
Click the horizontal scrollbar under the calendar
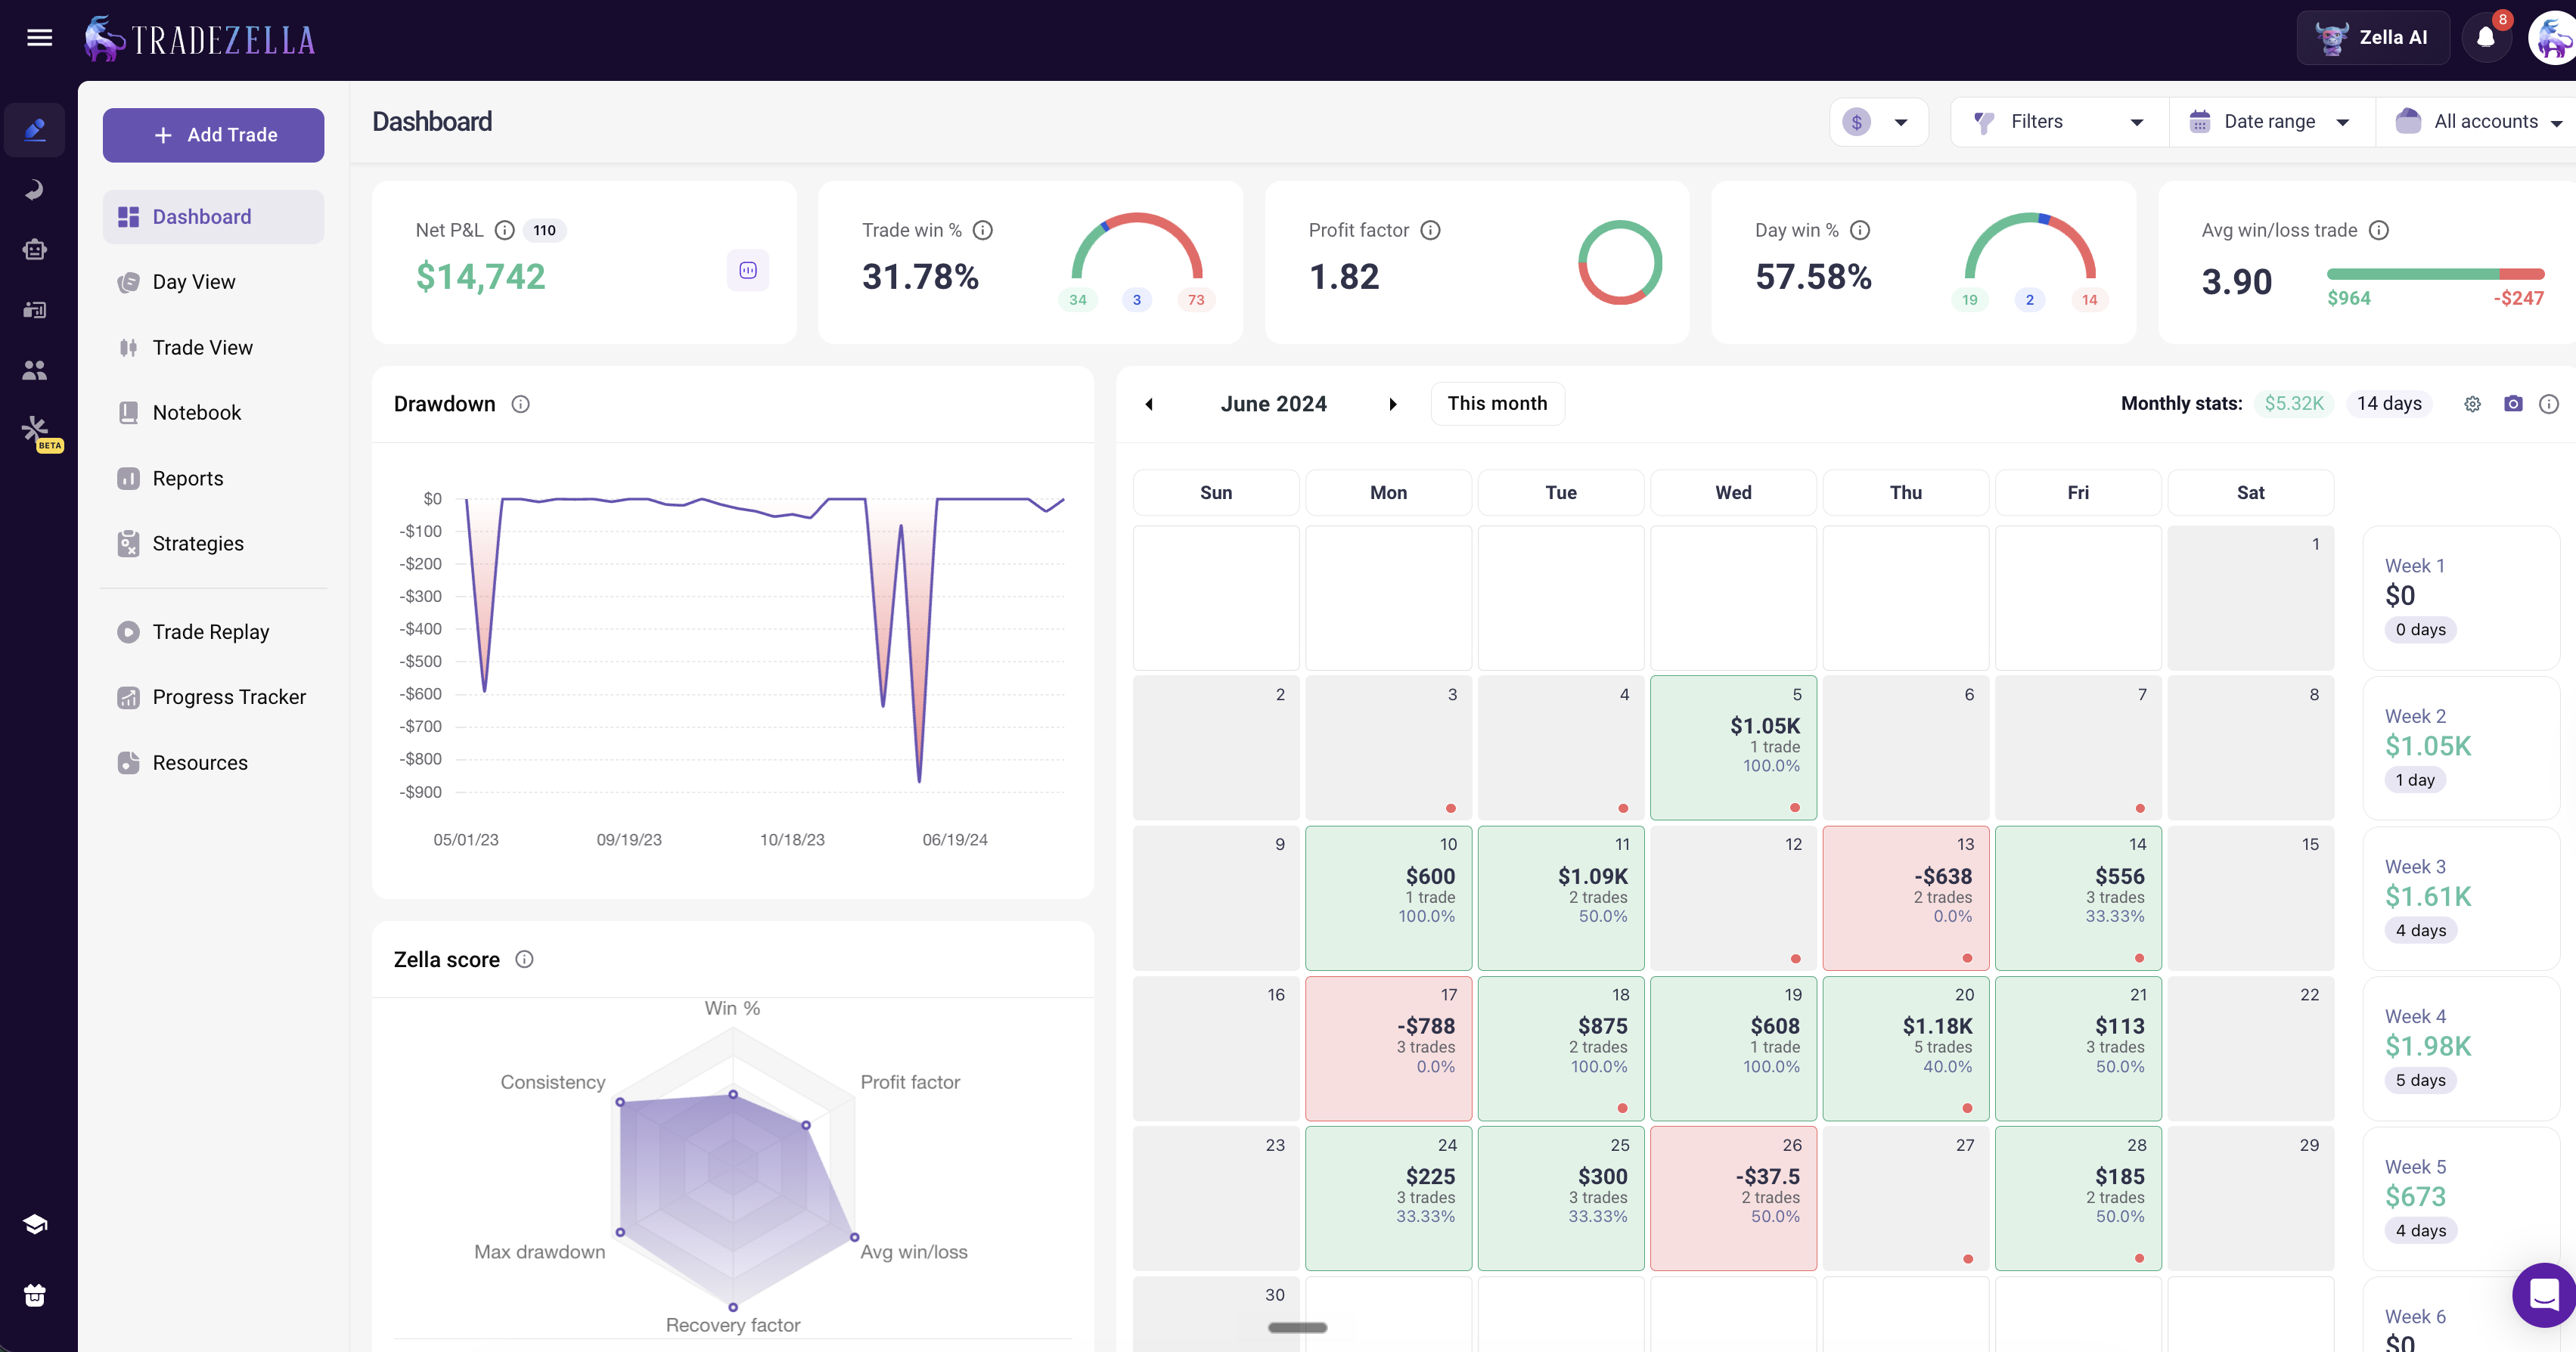(1297, 1328)
